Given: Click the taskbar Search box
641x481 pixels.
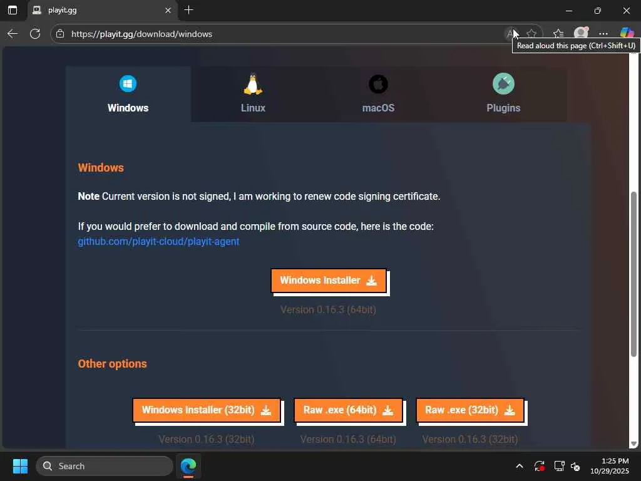Looking at the screenshot, I should (105, 466).
